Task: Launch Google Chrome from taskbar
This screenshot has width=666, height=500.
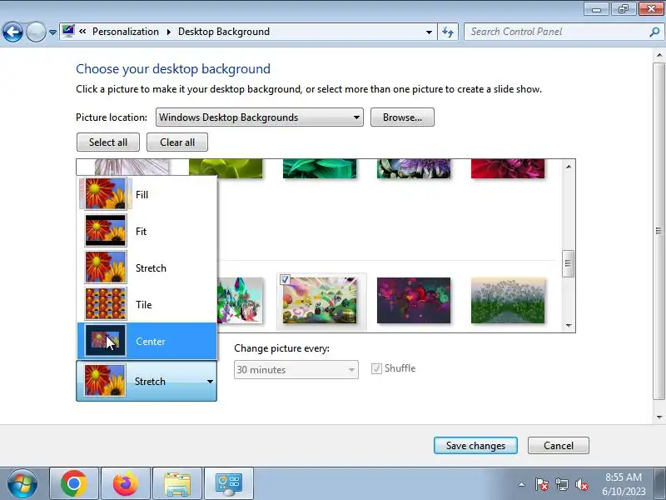Action: (x=74, y=484)
